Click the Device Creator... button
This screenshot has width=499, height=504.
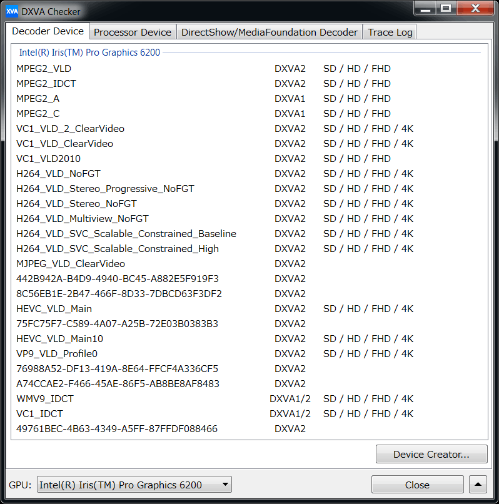point(431,454)
